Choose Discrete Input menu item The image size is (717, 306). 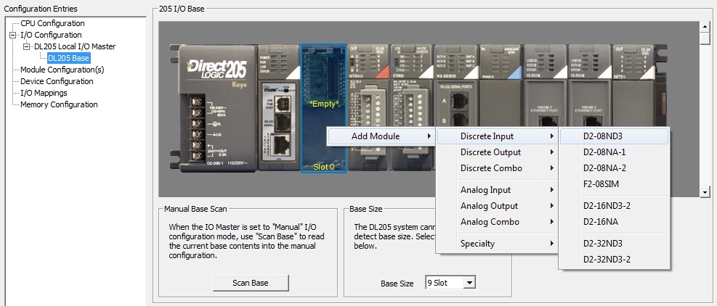[497, 136]
